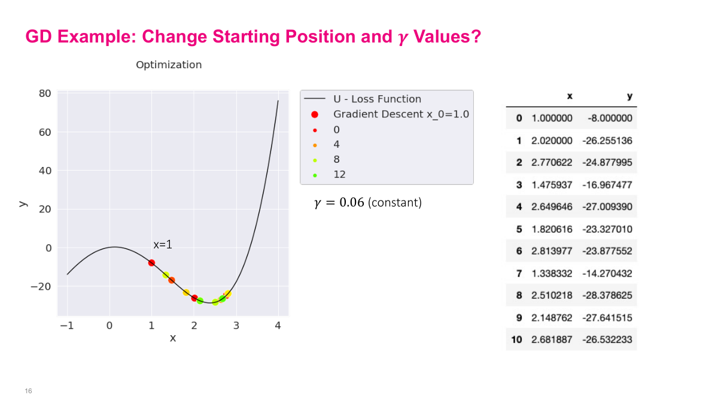718x404 pixels.
Task: Click the "x=1" annotation on the plot
Action: (x=162, y=245)
